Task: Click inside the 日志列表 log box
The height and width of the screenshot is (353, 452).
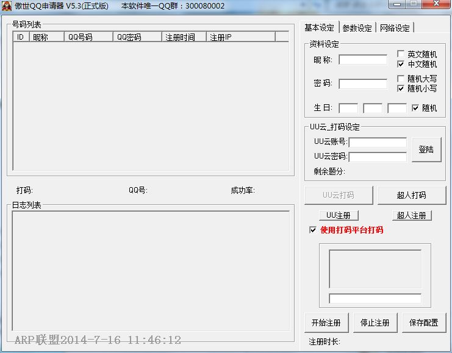Action: click(x=151, y=271)
